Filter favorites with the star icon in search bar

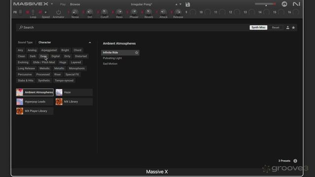(293, 28)
